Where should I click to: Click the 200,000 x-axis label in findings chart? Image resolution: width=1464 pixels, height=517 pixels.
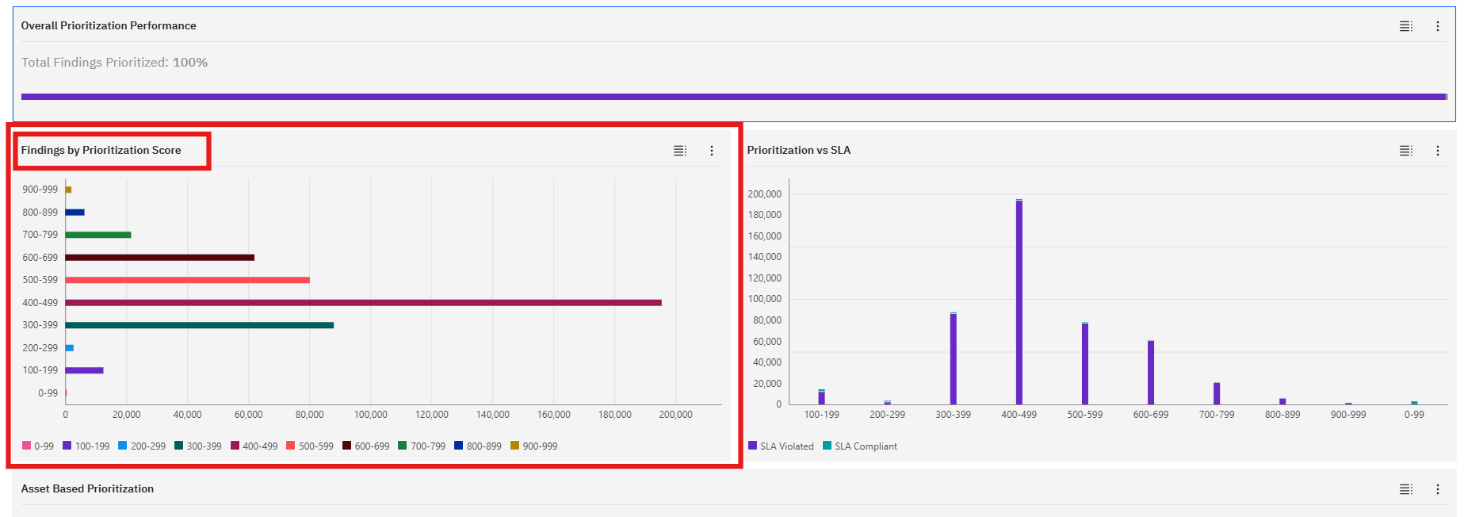click(x=676, y=415)
